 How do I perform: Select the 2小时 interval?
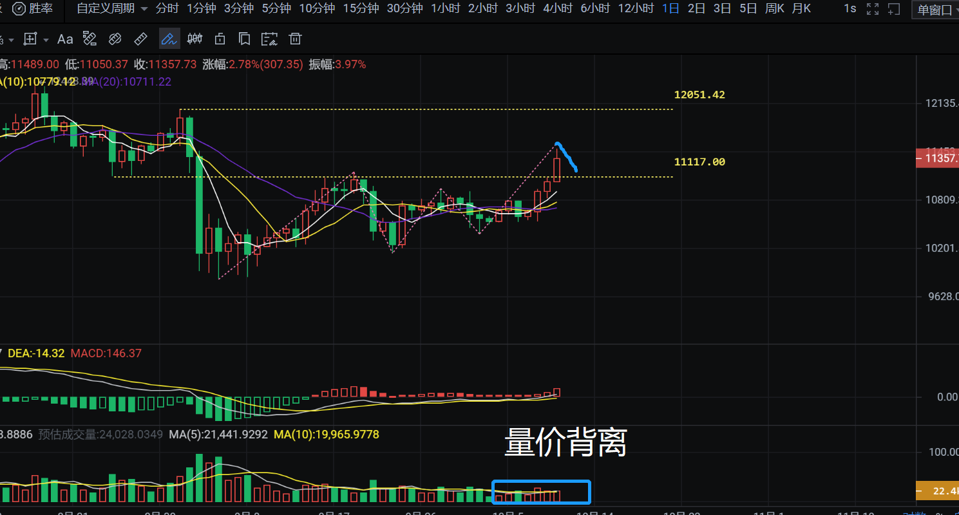483,8
